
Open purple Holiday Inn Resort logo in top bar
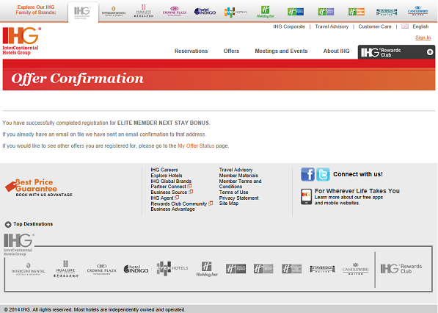(x=326, y=12)
